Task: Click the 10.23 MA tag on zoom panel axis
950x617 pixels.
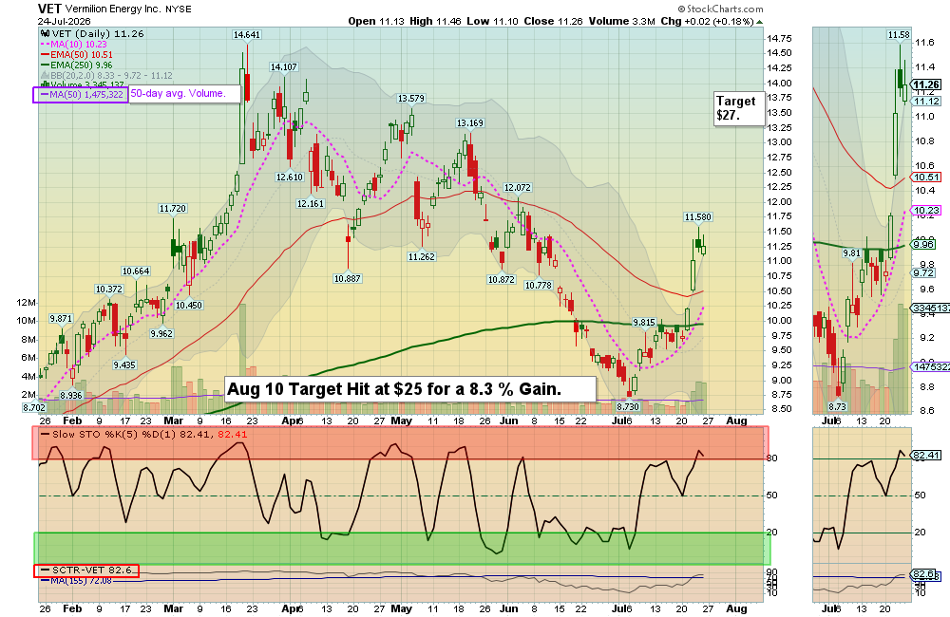Action: (926, 211)
